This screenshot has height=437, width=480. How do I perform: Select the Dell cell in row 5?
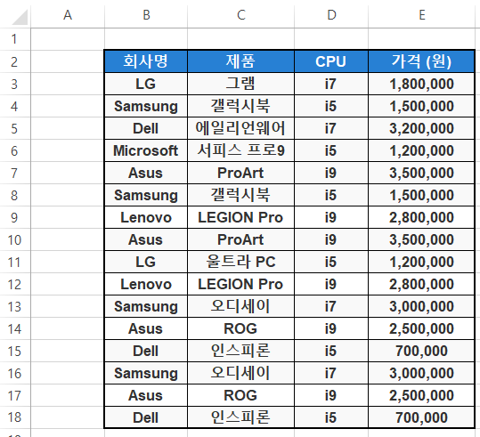pyautogui.click(x=146, y=128)
